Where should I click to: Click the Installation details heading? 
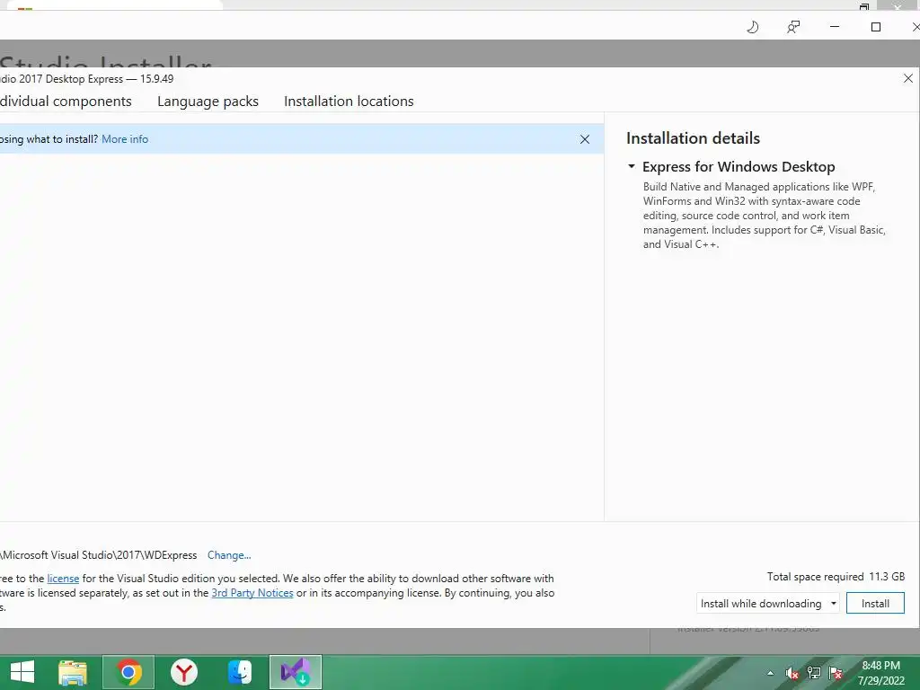[x=693, y=138]
